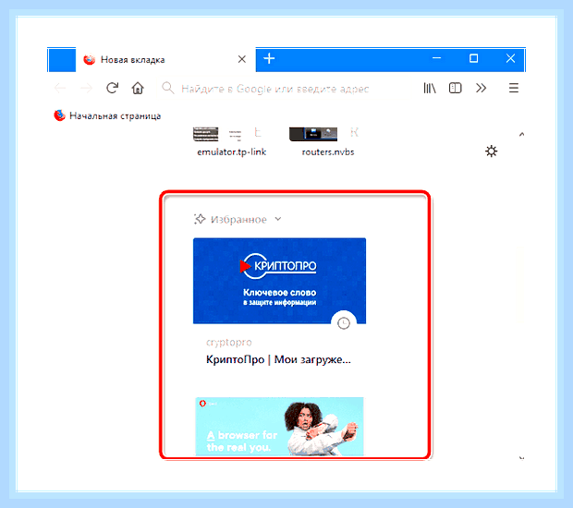Click the forward navigation arrow
Image resolution: width=573 pixels, height=508 pixels.
click(x=86, y=88)
